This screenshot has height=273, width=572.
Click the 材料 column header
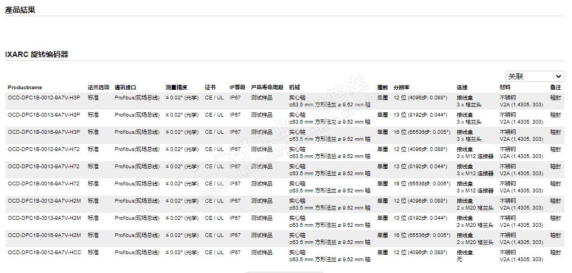[x=505, y=88]
